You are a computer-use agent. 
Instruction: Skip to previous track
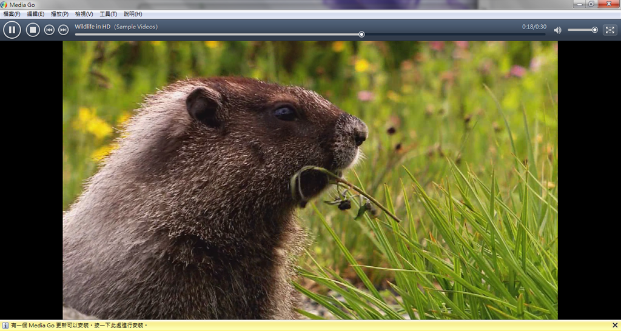click(49, 30)
